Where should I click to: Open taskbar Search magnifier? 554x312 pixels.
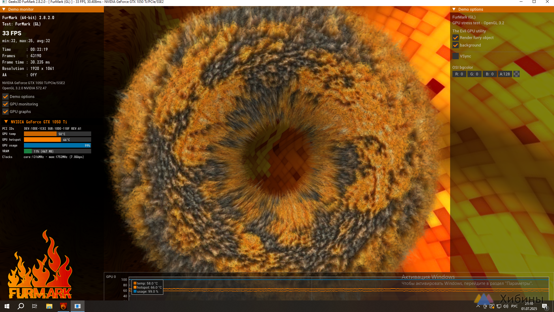point(21,306)
